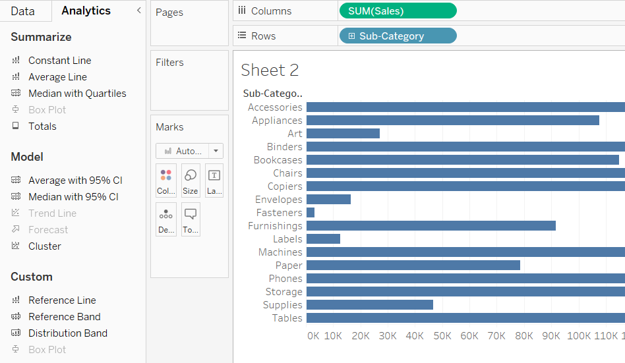Switch to the Data tab
Image resolution: width=625 pixels, height=363 pixels.
click(x=23, y=11)
